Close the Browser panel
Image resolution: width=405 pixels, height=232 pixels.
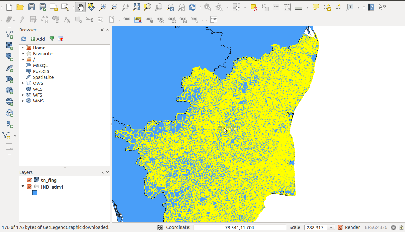108,30
